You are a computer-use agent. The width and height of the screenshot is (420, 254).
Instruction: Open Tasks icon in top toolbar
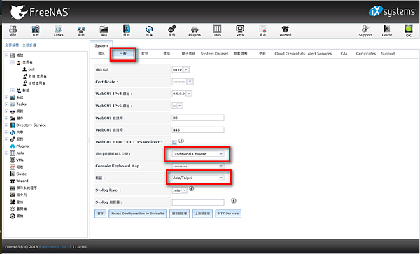point(58,31)
